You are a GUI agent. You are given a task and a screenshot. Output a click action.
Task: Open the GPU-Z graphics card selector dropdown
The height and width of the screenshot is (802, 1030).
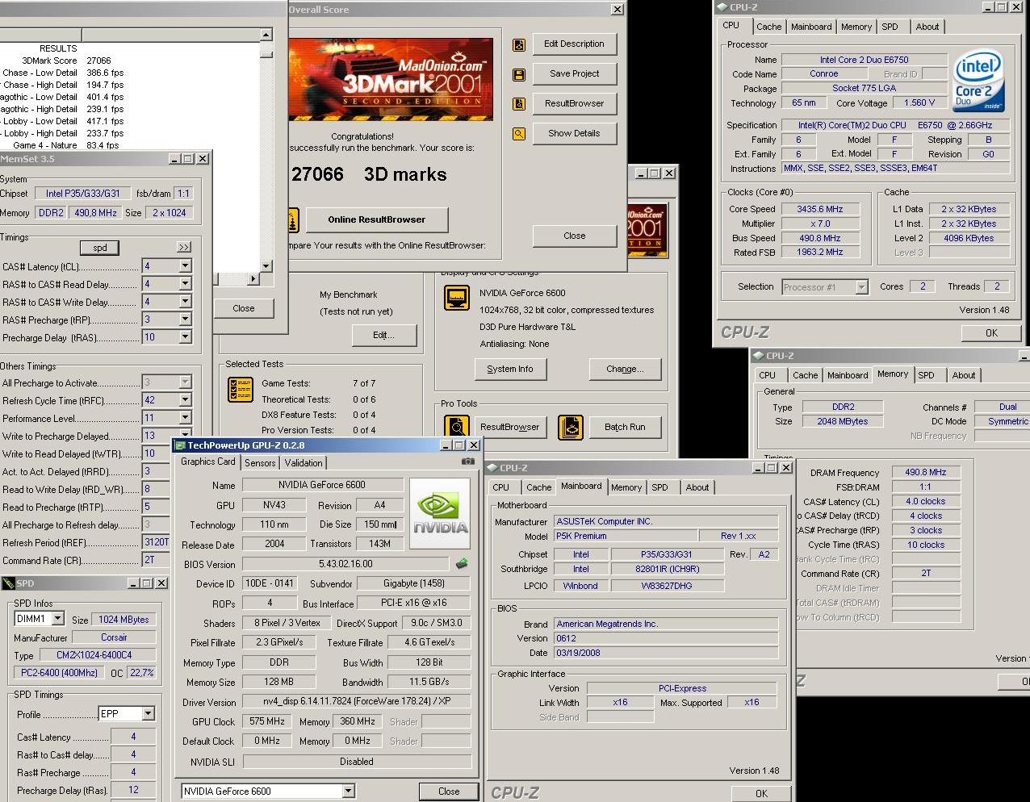(x=348, y=792)
